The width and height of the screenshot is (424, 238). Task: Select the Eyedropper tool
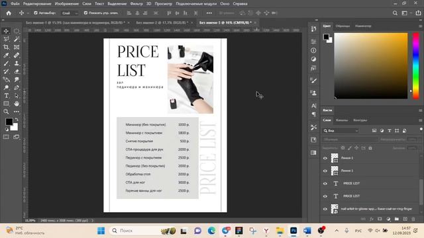click(x=6, y=56)
